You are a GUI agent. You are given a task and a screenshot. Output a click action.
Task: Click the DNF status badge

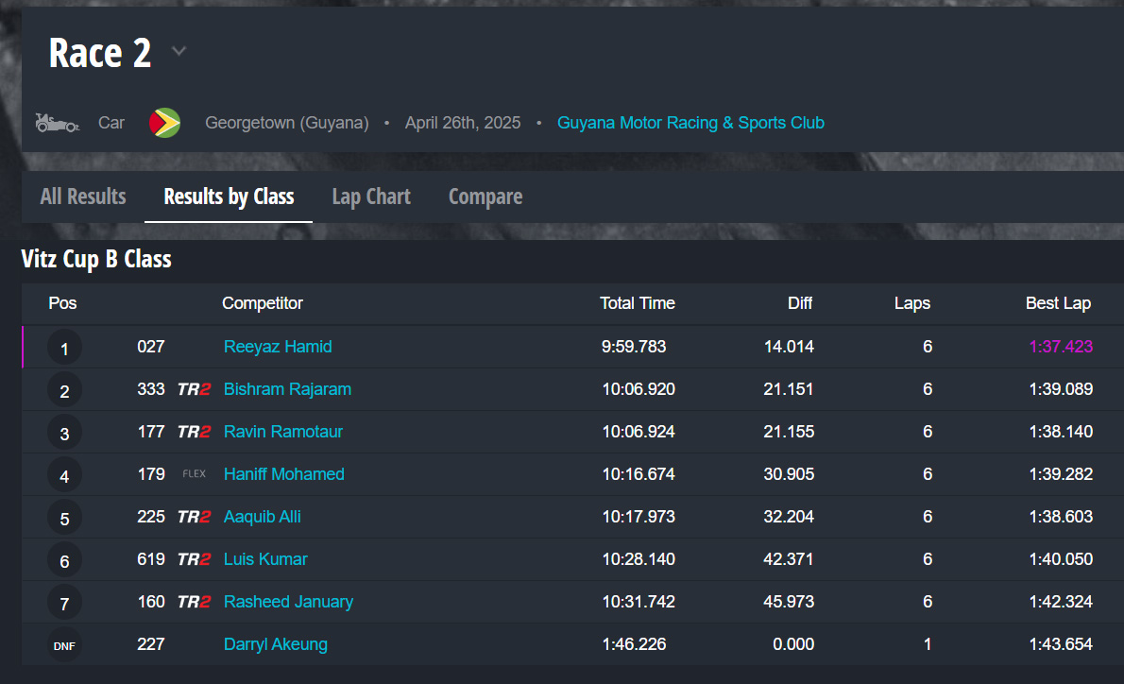pos(64,646)
